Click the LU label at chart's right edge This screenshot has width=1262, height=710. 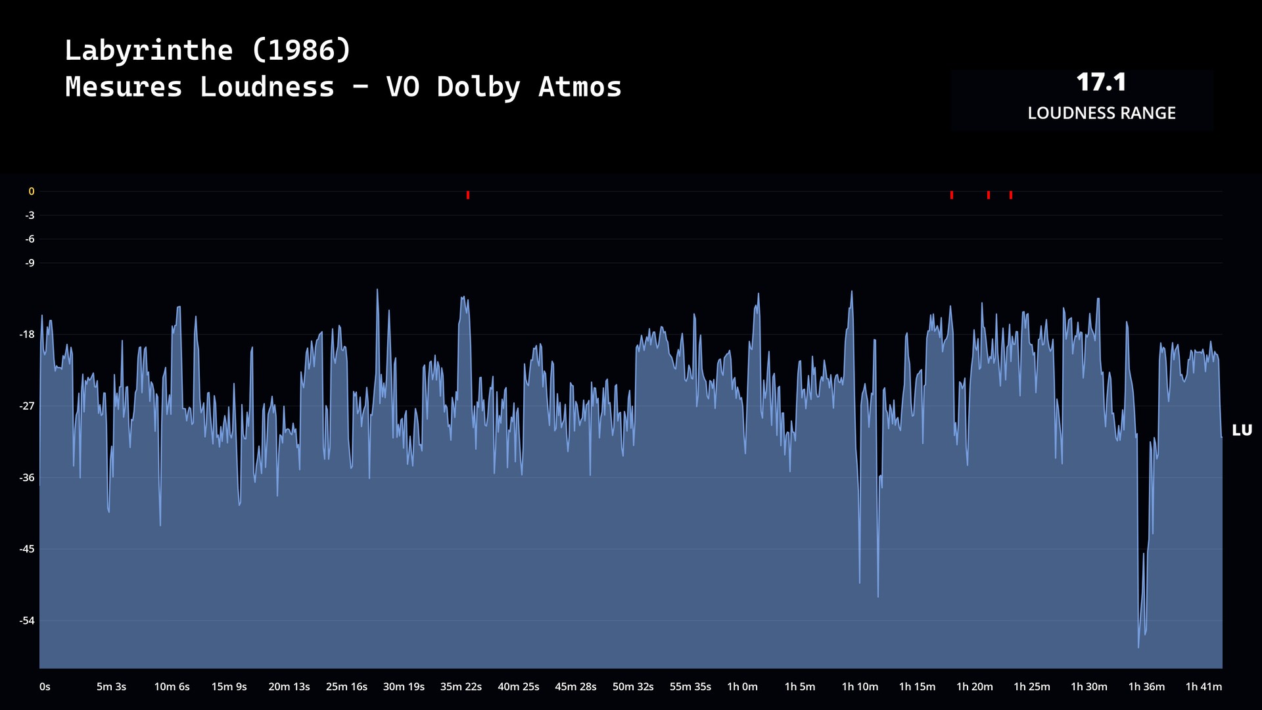click(1242, 431)
